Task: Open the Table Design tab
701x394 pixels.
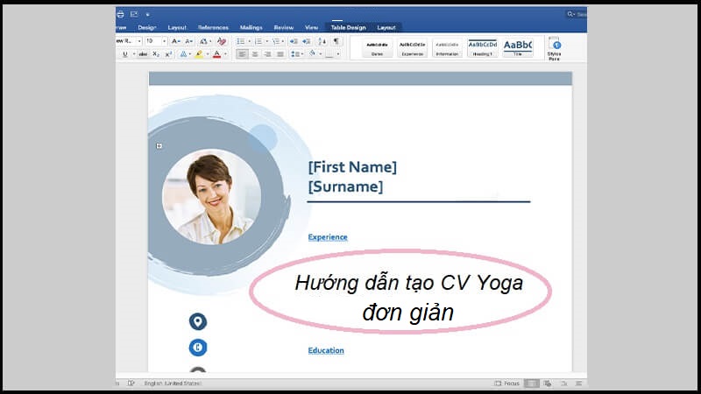Action: (x=348, y=27)
